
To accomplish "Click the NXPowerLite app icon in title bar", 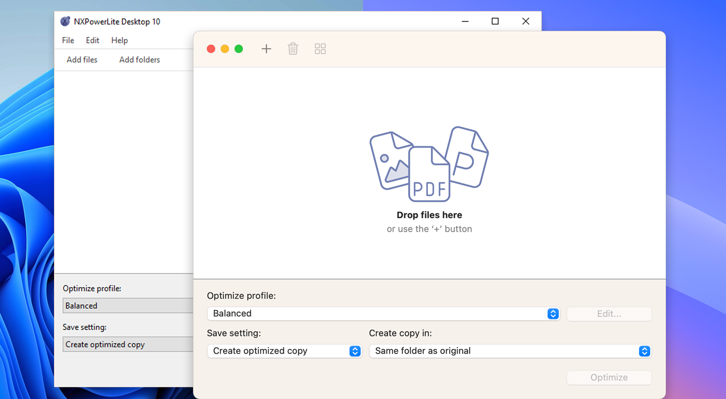I will [x=65, y=21].
